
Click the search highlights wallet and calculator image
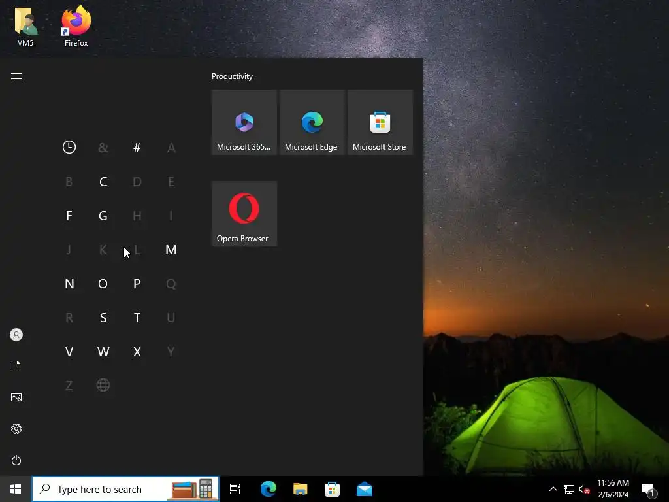pyautogui.click(x=193, y=489)
